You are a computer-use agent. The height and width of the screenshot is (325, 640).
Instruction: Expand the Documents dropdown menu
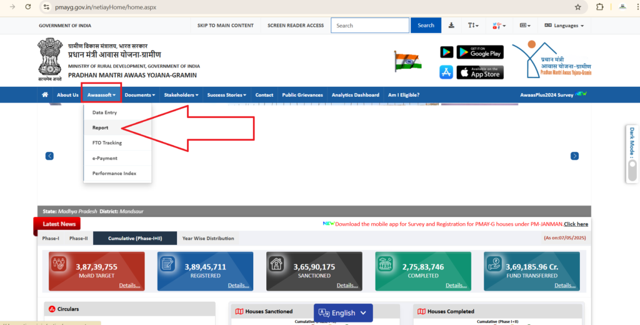[139, 95]
